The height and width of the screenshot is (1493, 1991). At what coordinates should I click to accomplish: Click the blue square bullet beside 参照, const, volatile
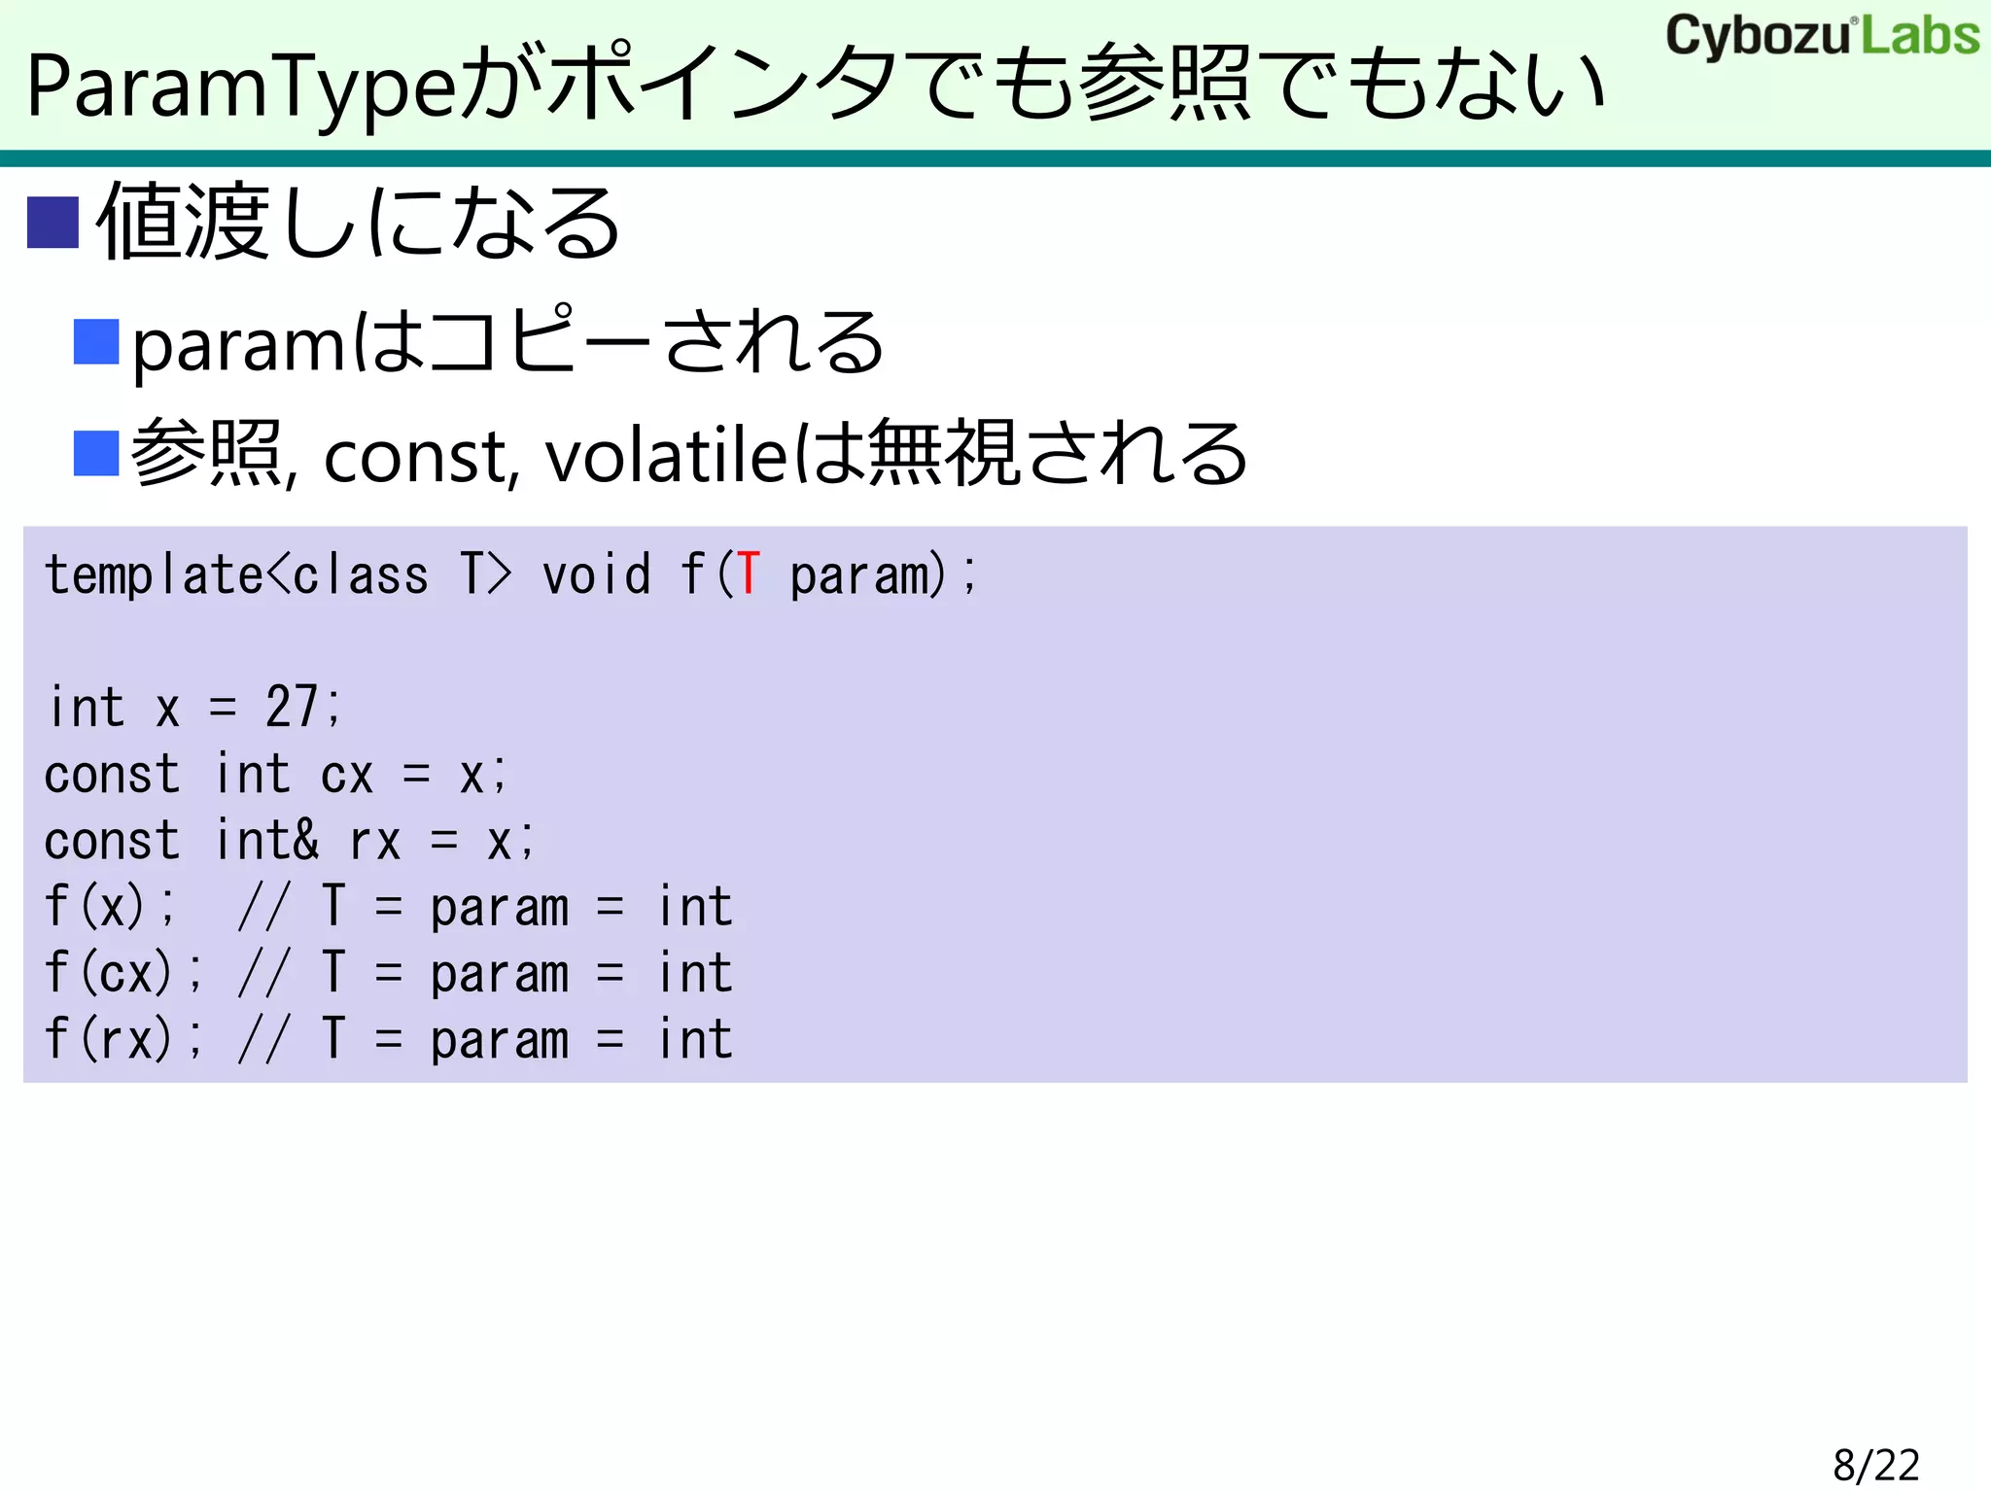96,453
